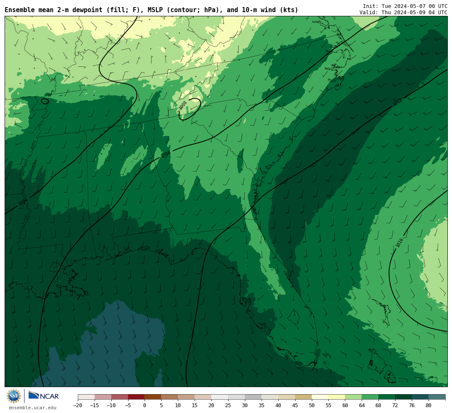Click the 1008 label on the long open isobar

(165, 154)
